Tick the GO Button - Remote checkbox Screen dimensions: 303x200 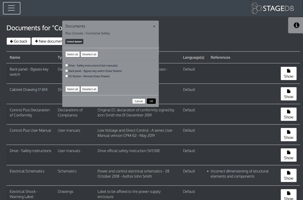click(67, 76)
